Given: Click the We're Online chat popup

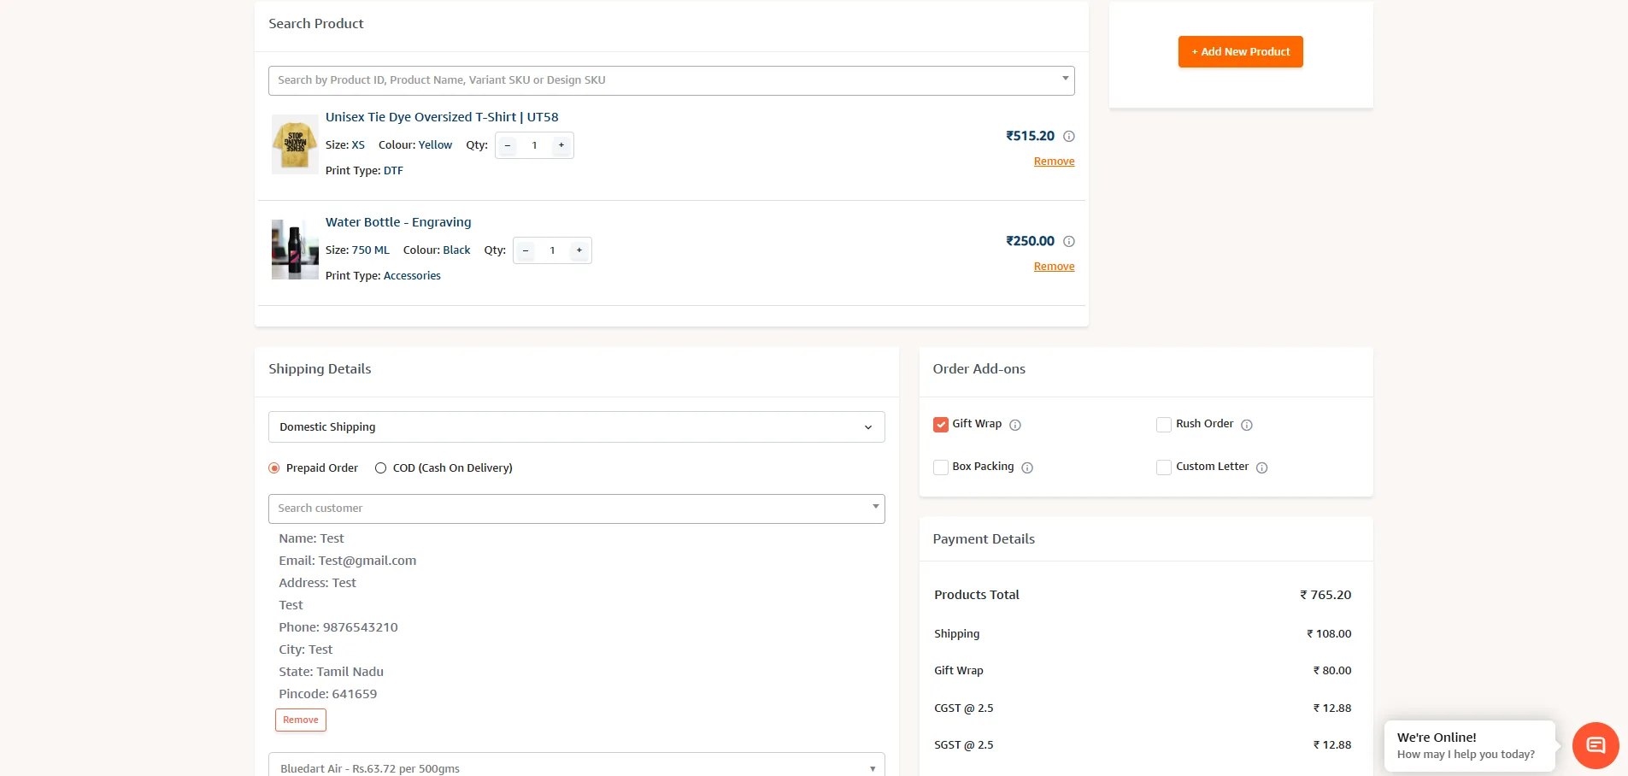Looking at the screenshot, I should 1469,745.
